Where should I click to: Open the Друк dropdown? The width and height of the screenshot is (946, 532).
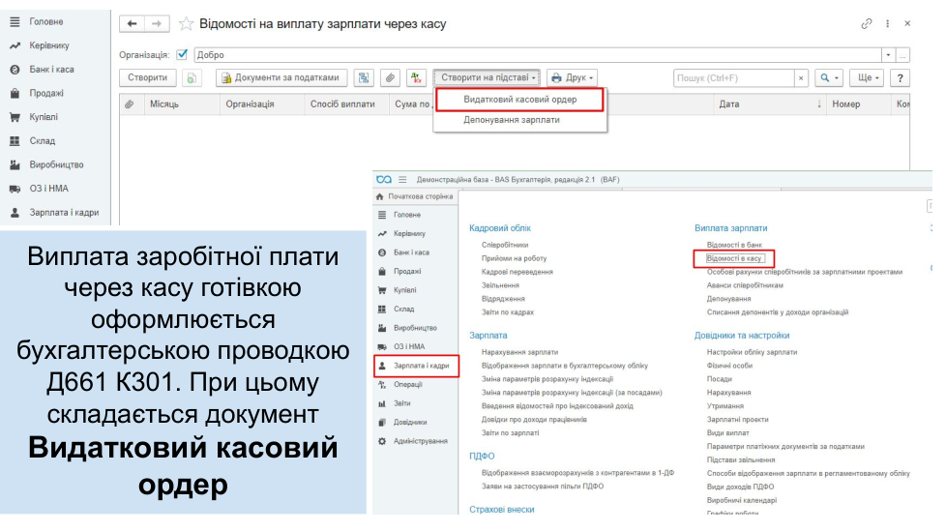click(x=572, y=78)
